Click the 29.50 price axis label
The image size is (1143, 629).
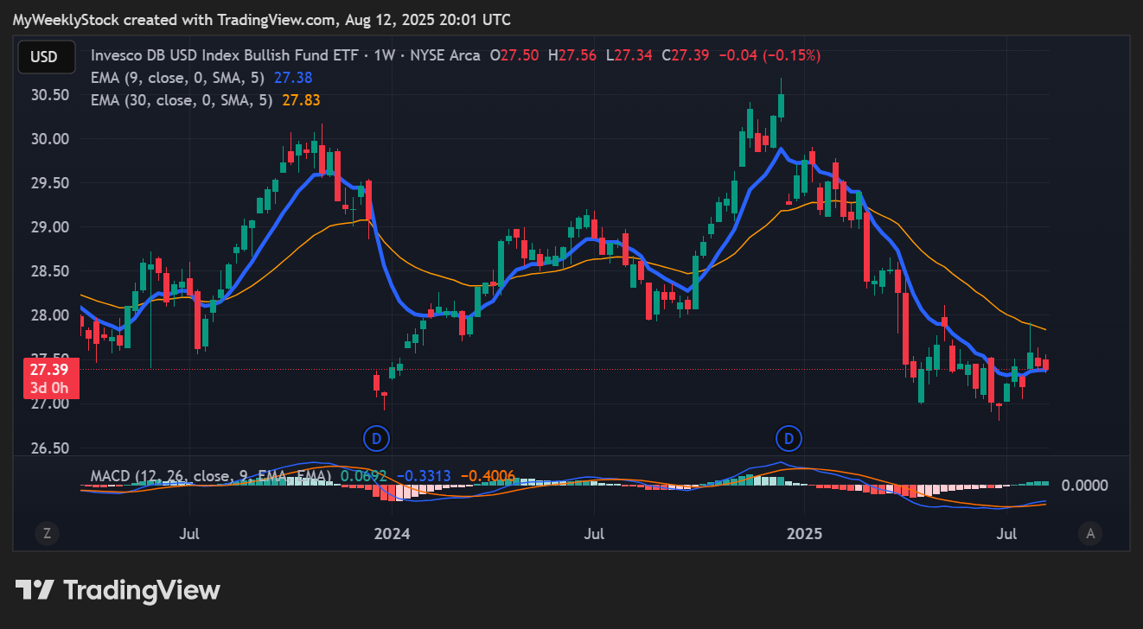click(49, 183)
